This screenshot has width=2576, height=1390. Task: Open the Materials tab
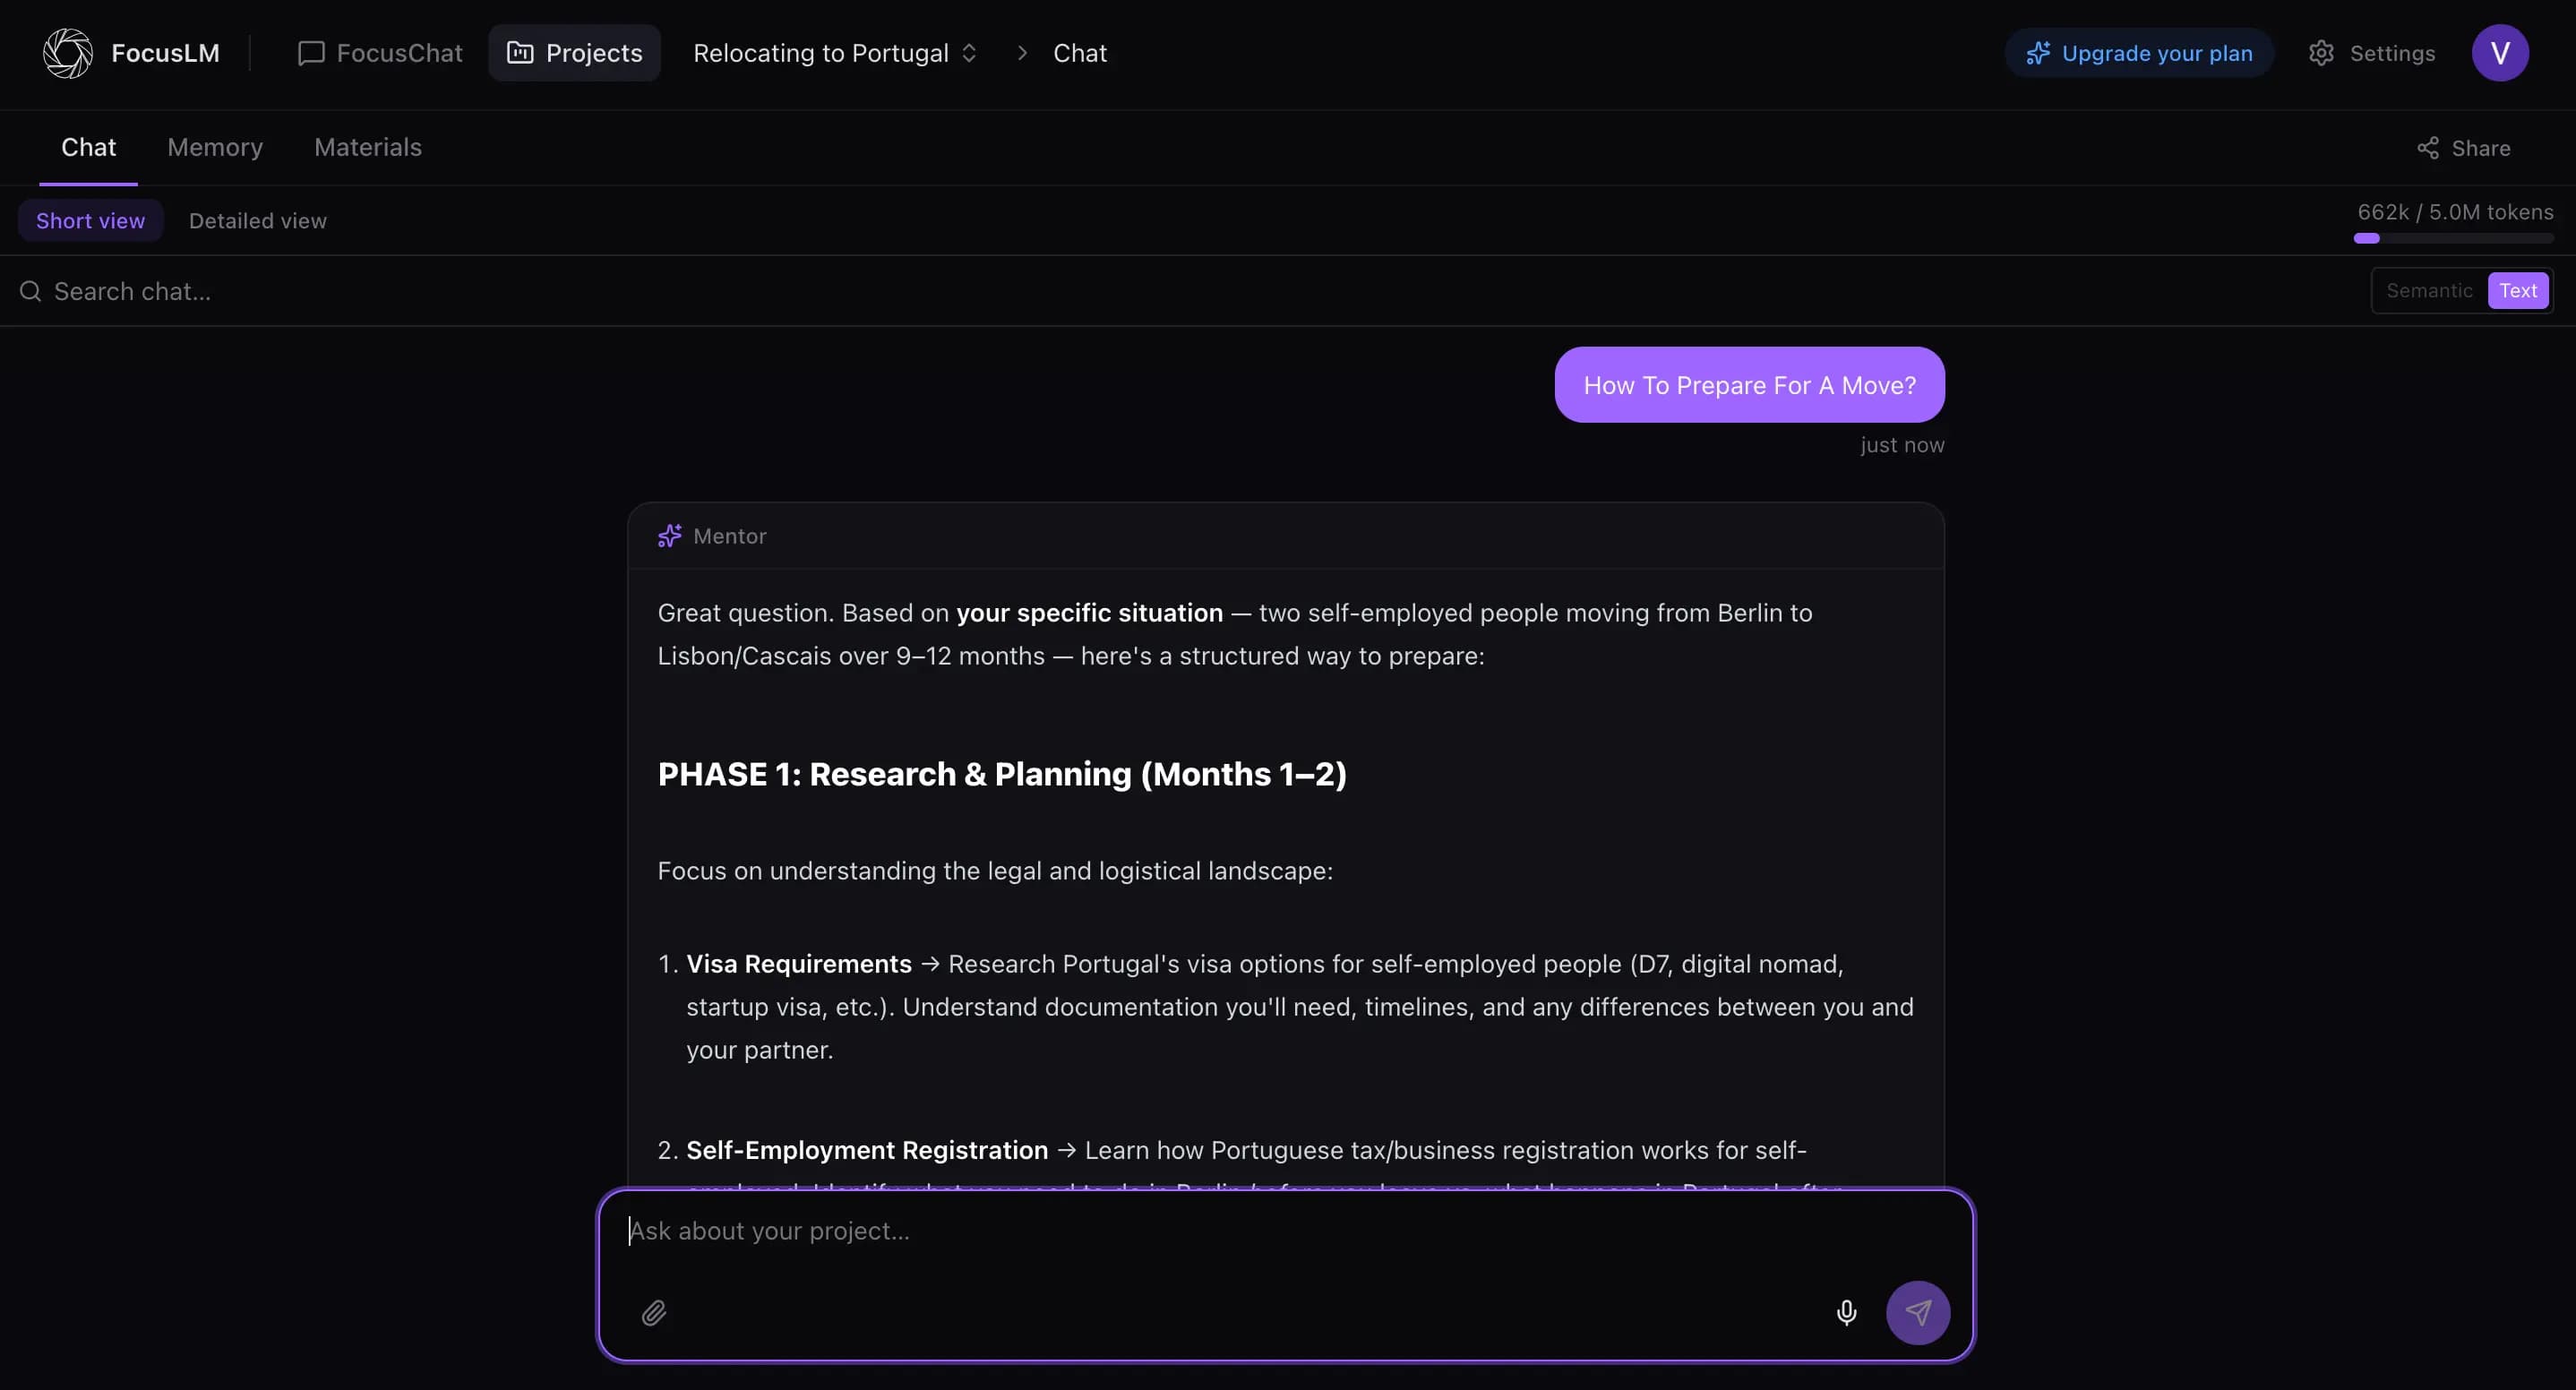(x=368, y=148)
